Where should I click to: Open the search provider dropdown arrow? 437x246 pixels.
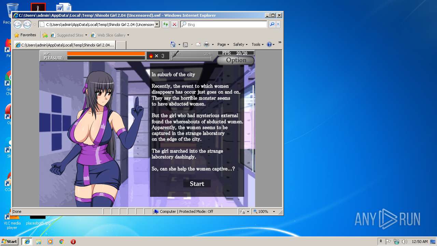point(278,24)
